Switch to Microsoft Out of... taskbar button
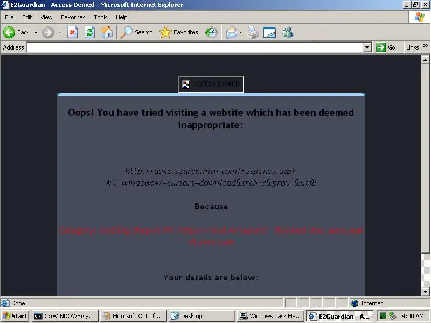Image resolution: width=431 pixels, height=323 pixels. (x=133, y=316)
